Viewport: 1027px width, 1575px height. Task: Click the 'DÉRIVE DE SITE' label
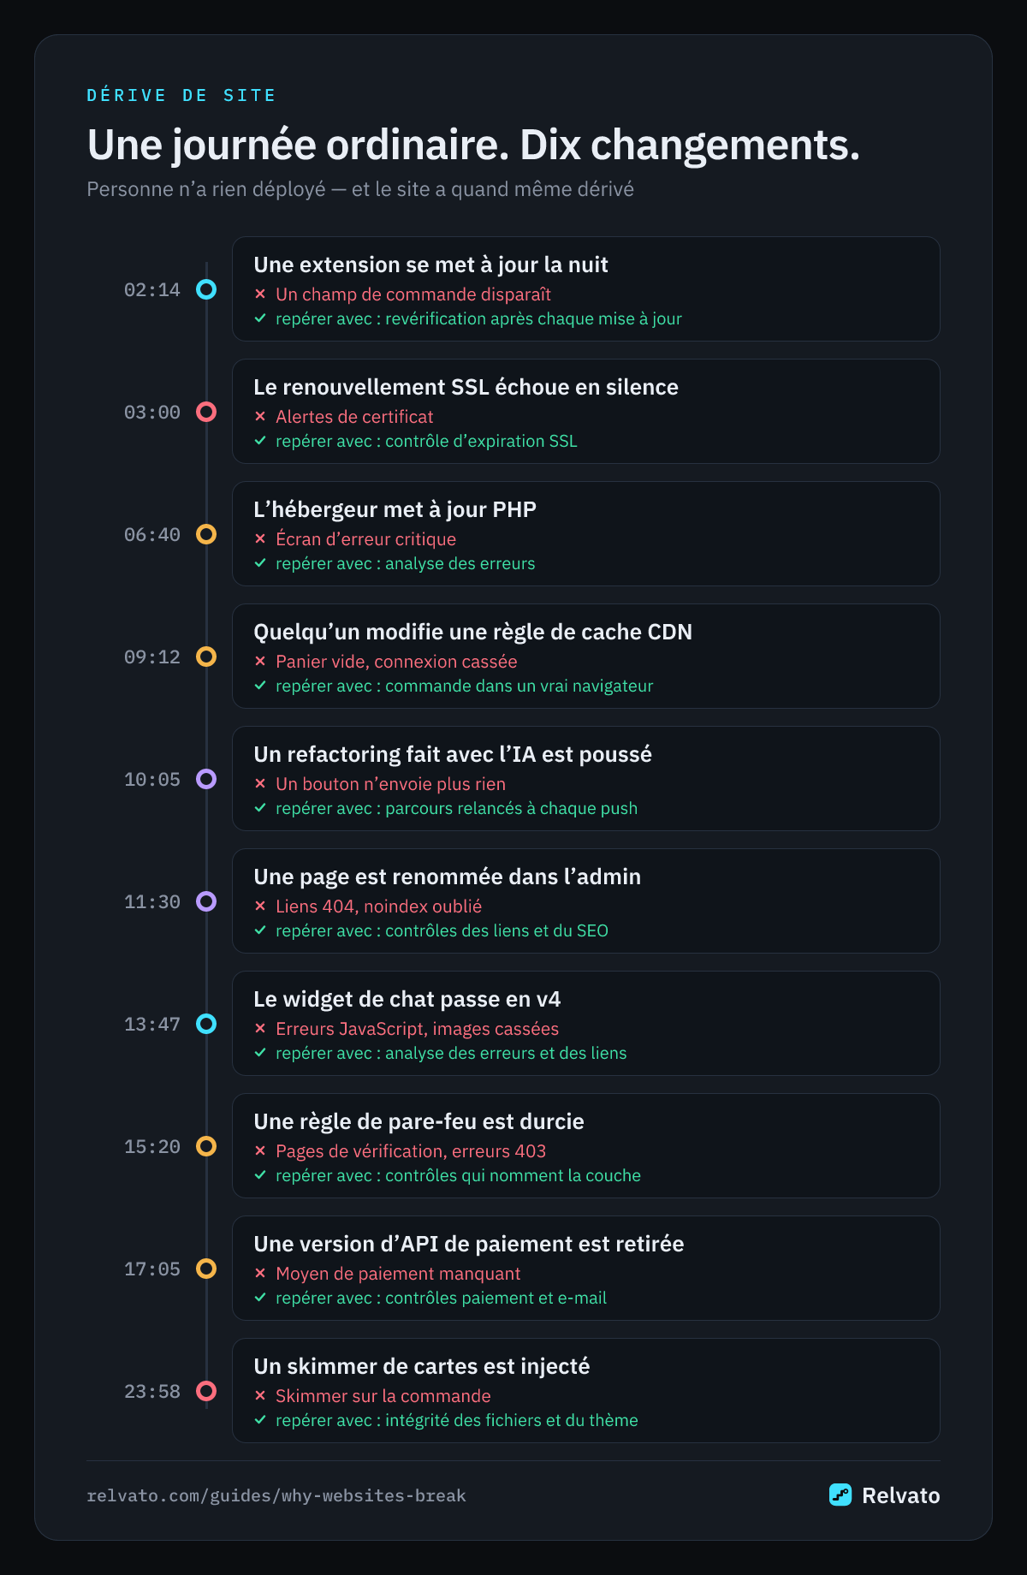point(181,95)
